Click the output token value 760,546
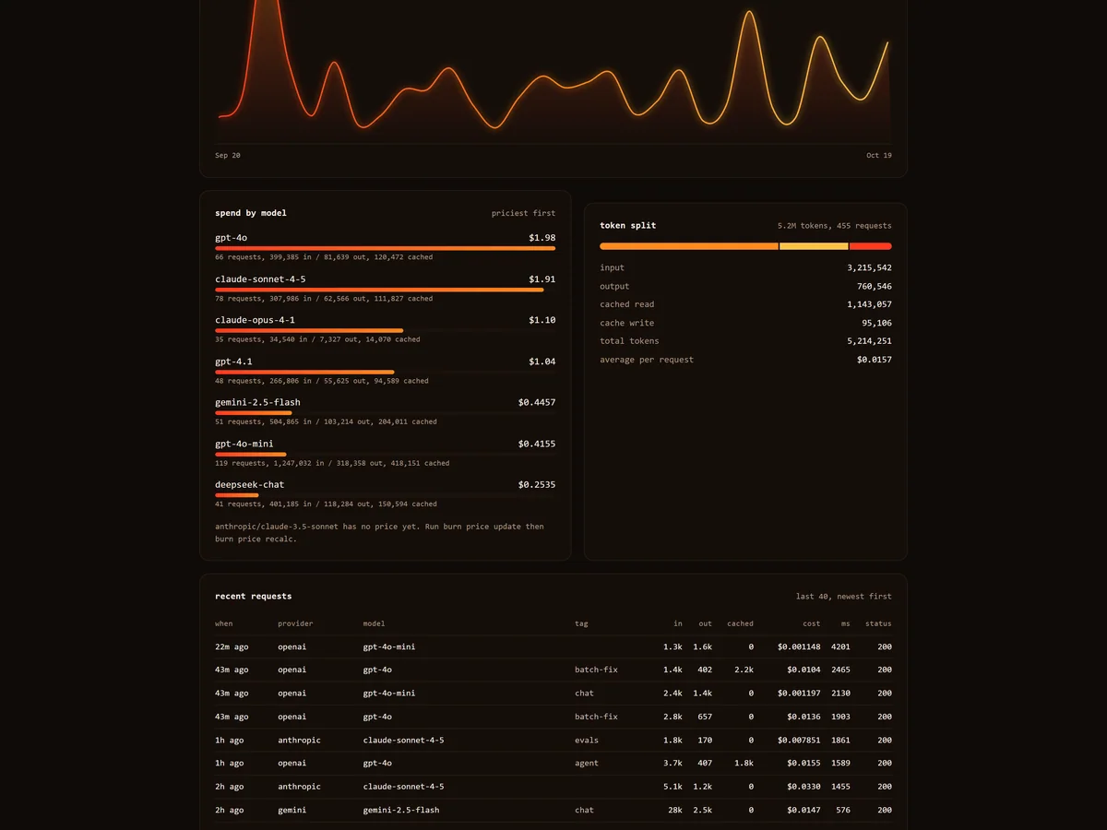The width and height of the screenshot is (1107, 830). 875,286
